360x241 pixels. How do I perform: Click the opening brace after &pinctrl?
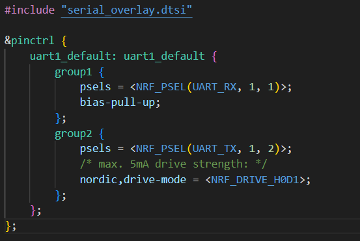coord(64,41)
